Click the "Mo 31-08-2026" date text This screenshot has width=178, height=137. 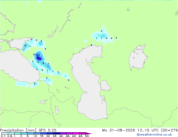[118, 130]
